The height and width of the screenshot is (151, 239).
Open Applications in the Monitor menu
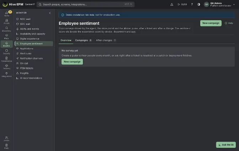(34, 49)
